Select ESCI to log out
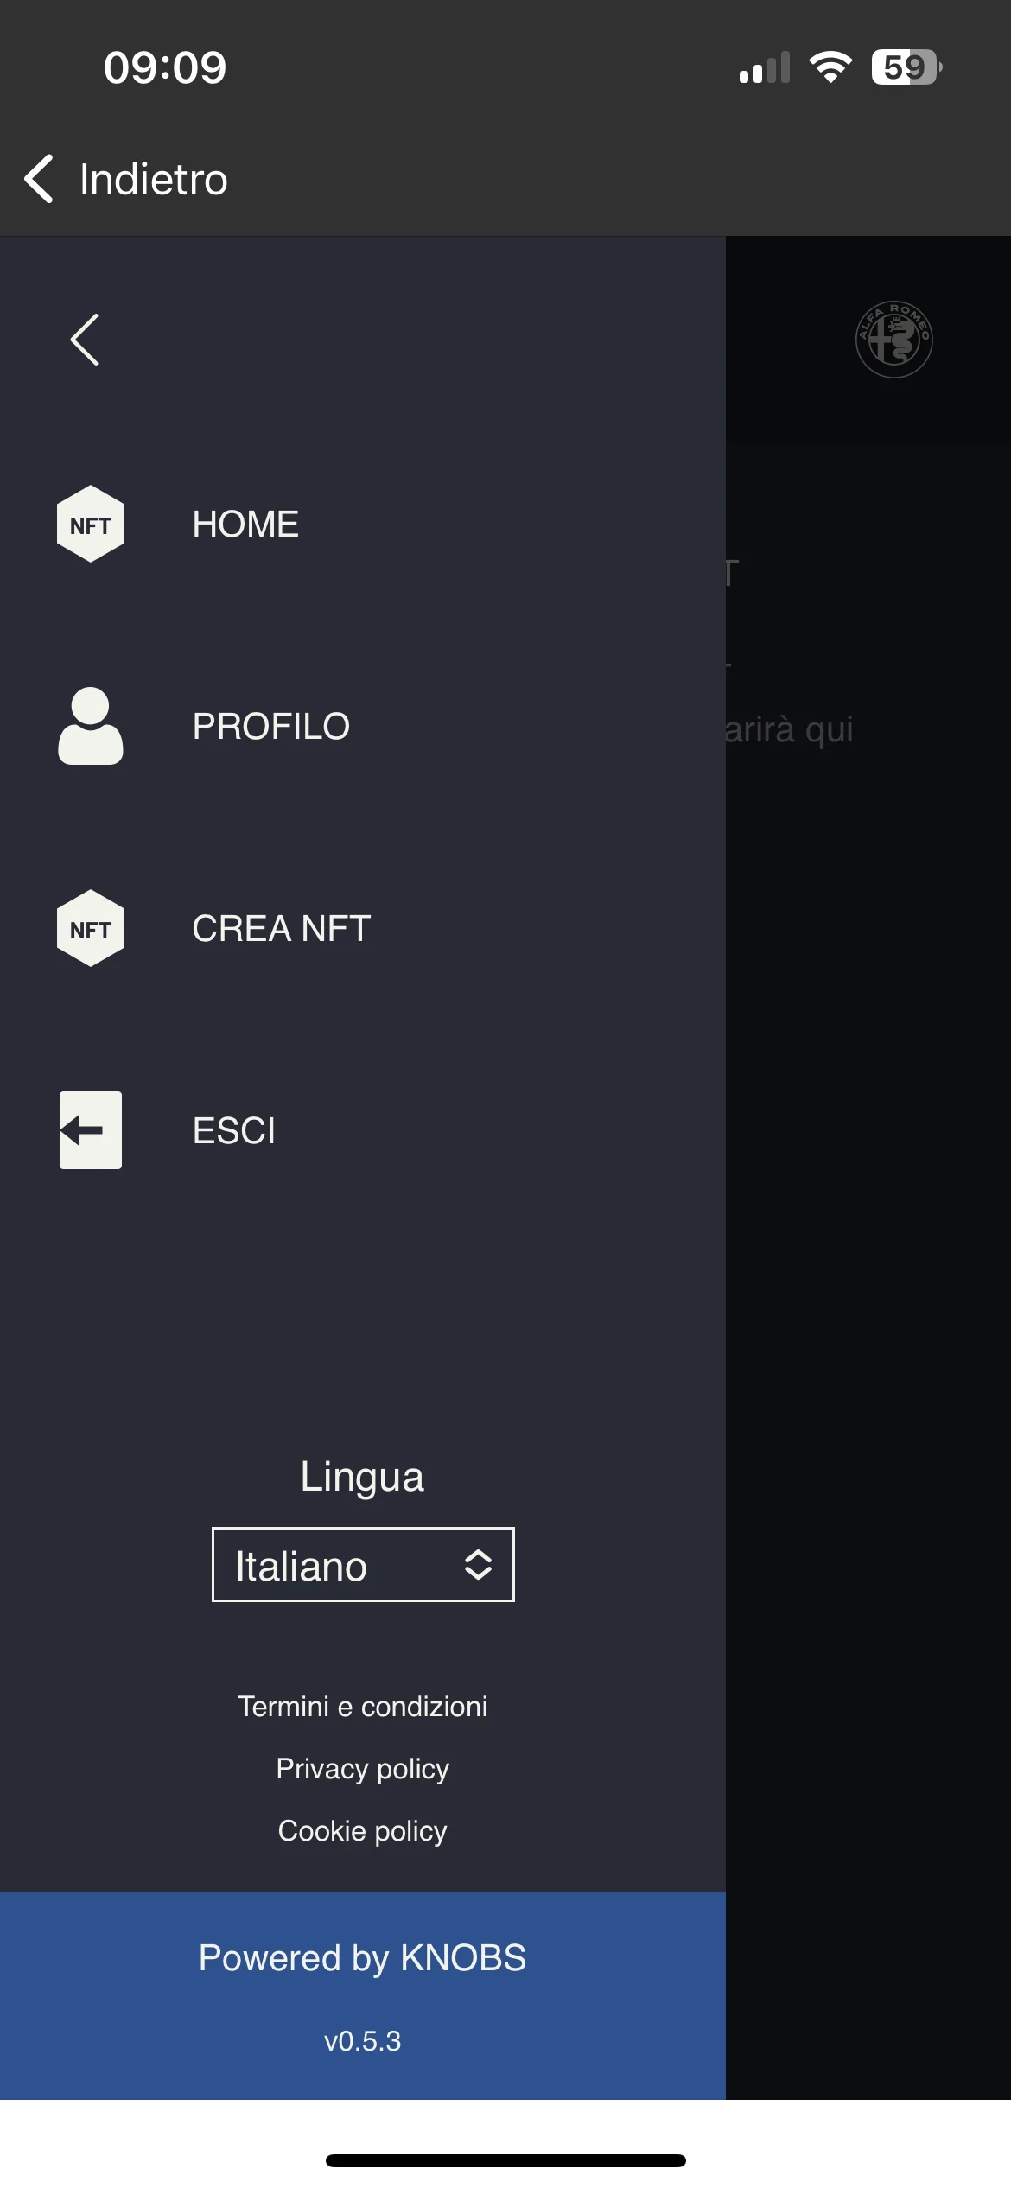This screenshot has height=2188, width=1011. [x=234, y=1131]
